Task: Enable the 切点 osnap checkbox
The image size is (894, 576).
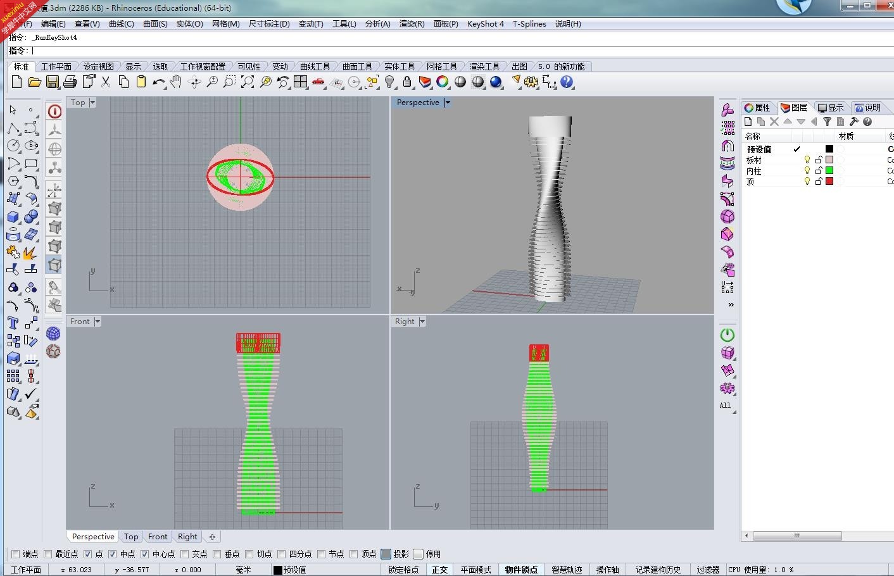Action: coord(249,554)
